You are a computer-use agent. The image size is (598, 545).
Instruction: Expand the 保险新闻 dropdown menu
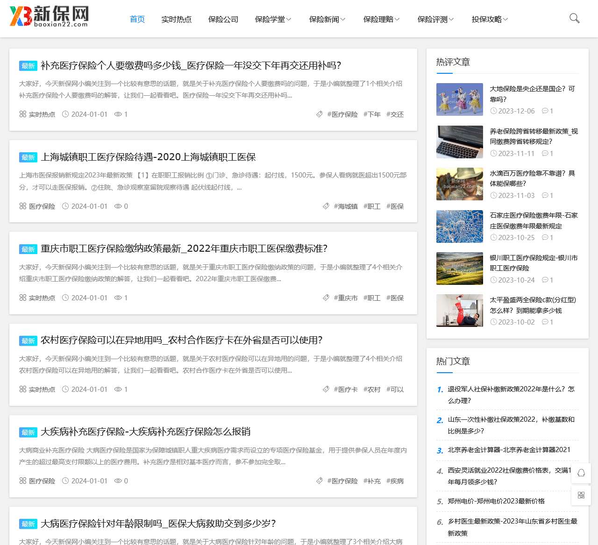click(x=327, y=19)
